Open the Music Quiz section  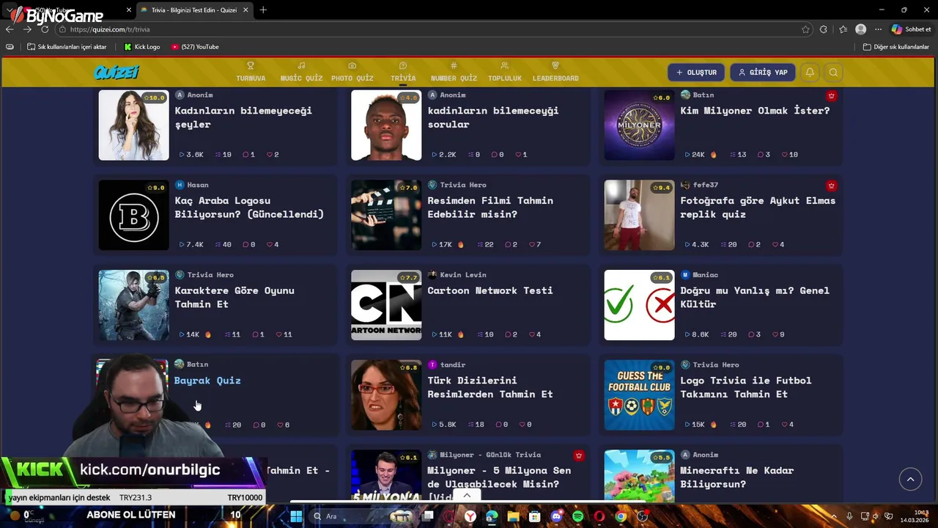301,72
